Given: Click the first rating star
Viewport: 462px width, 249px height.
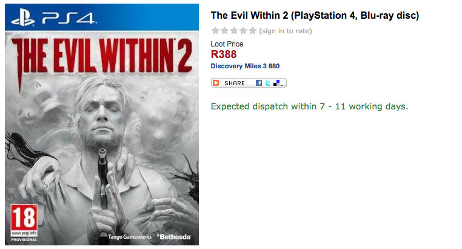Looking at the screenshot, I should coord(215,30).
